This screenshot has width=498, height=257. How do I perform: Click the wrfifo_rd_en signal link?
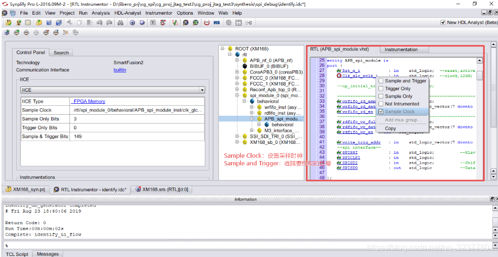(x=358, y=112)
